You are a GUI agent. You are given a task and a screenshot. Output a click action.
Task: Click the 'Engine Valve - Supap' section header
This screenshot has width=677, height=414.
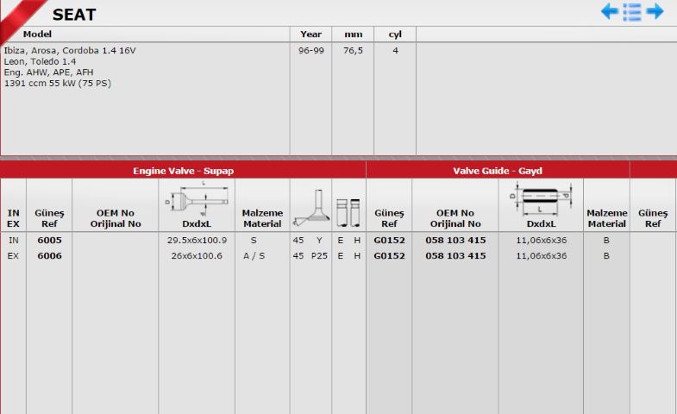[183, 171]
